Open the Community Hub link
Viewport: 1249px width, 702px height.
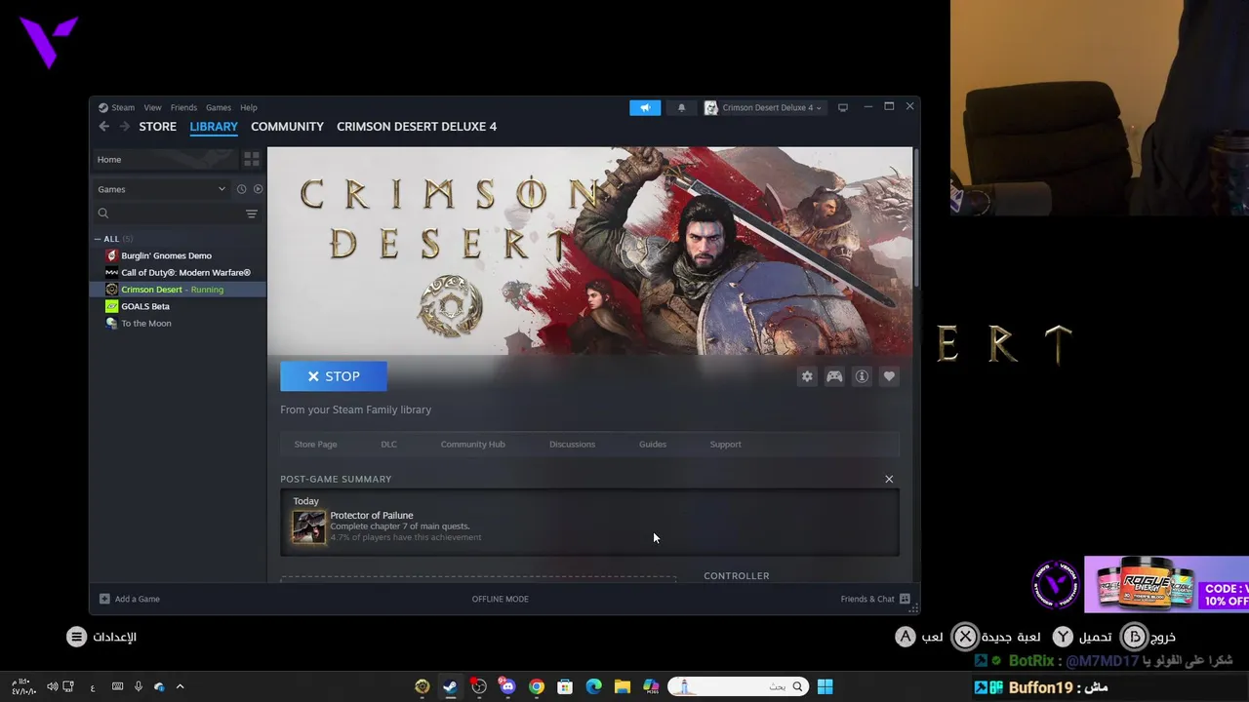472,445
